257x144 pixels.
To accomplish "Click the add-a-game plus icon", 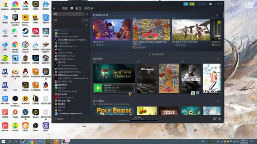I will tap(55, 119).
